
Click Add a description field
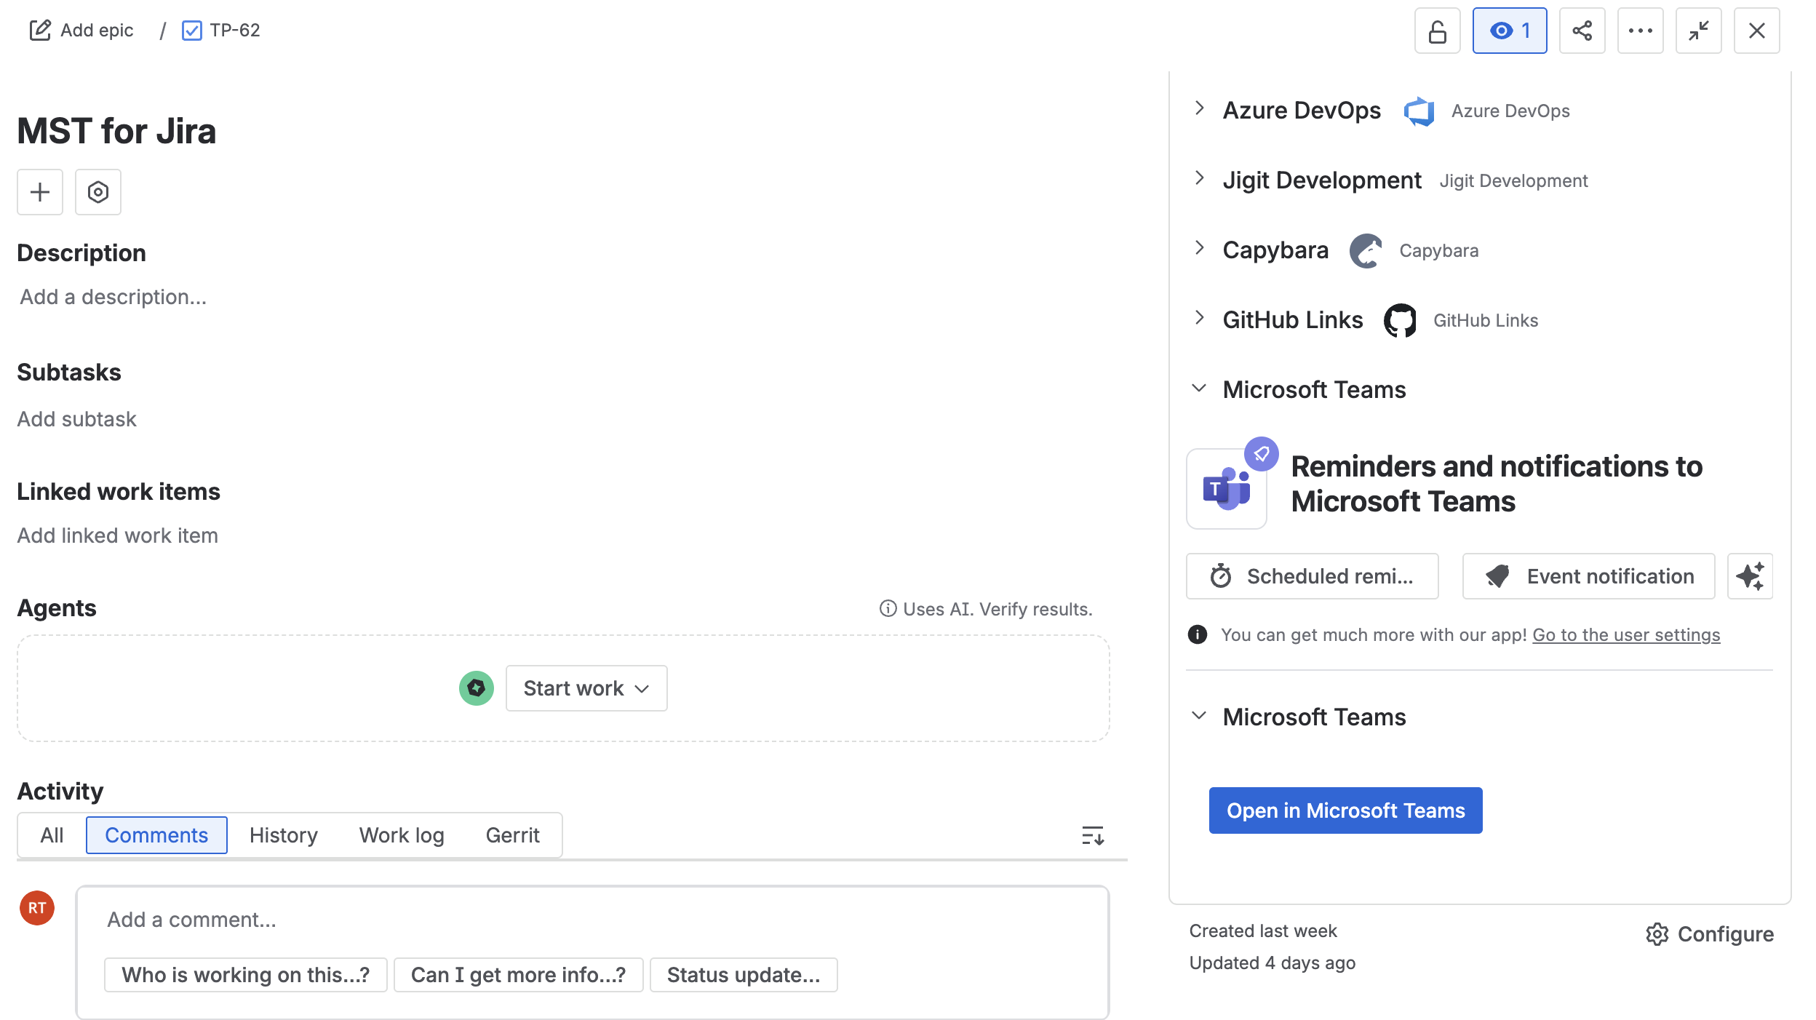tap(113, 297)
